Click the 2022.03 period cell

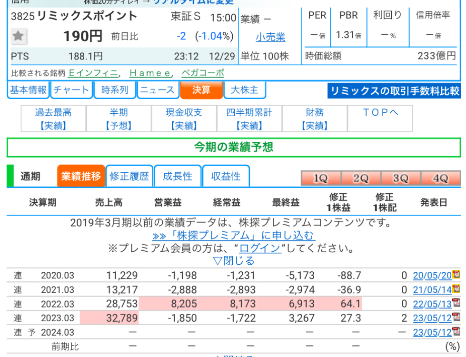pyautogui.click(x=58, y=304)
